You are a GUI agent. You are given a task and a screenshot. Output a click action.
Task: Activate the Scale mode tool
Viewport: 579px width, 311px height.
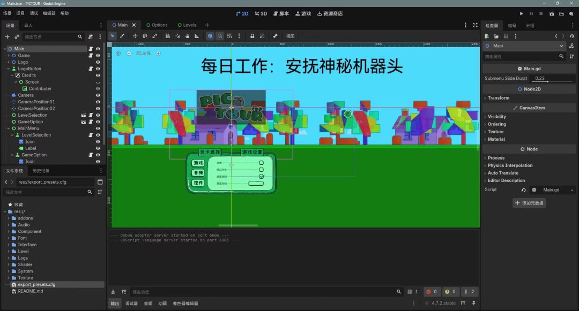tap(155, 36)
